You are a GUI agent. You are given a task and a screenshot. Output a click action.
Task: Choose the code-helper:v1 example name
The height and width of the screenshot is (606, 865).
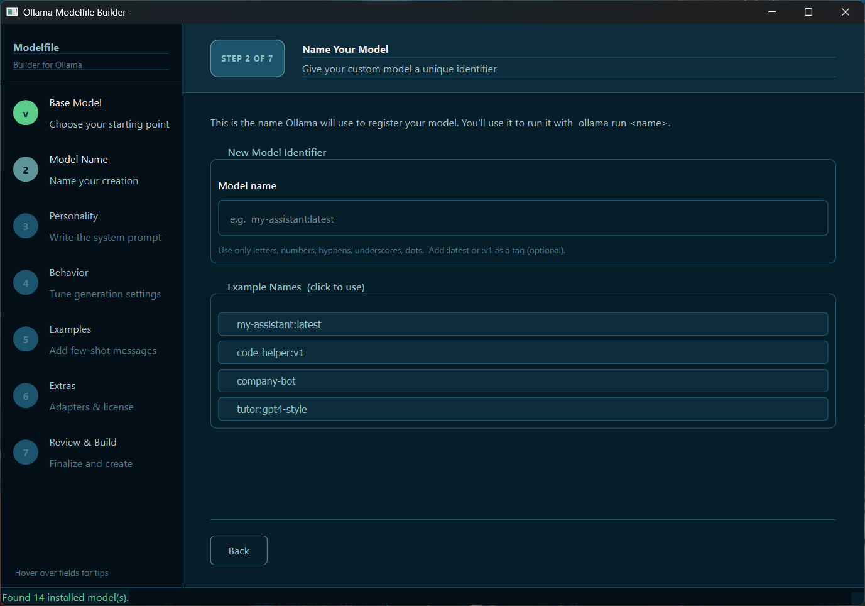tap(523, 353)
